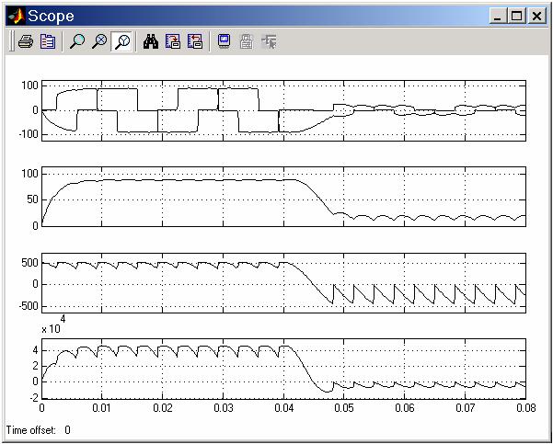Open the Signal selection icon
Screen dimensions: 553x444
269,41
